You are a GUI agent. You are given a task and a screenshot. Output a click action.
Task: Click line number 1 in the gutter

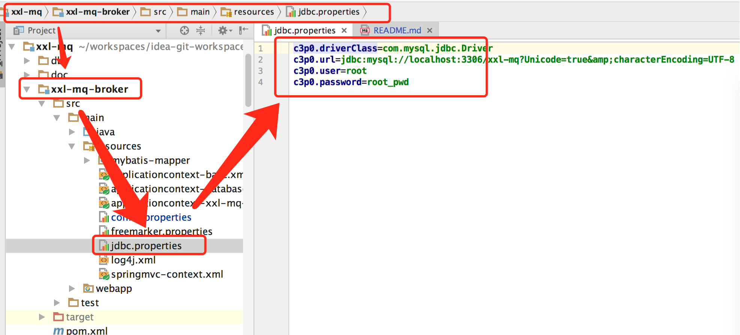260,48
